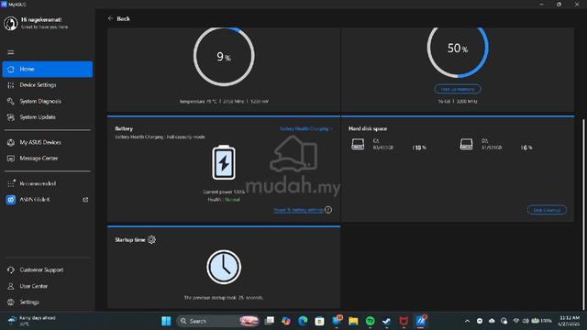Open the clock and date panel
Image resolution: width=587 pixels, height=330 pixels.
(569, 321)
